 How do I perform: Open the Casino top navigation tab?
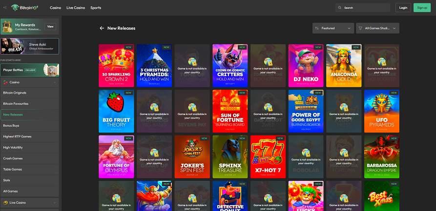(55, 8)
